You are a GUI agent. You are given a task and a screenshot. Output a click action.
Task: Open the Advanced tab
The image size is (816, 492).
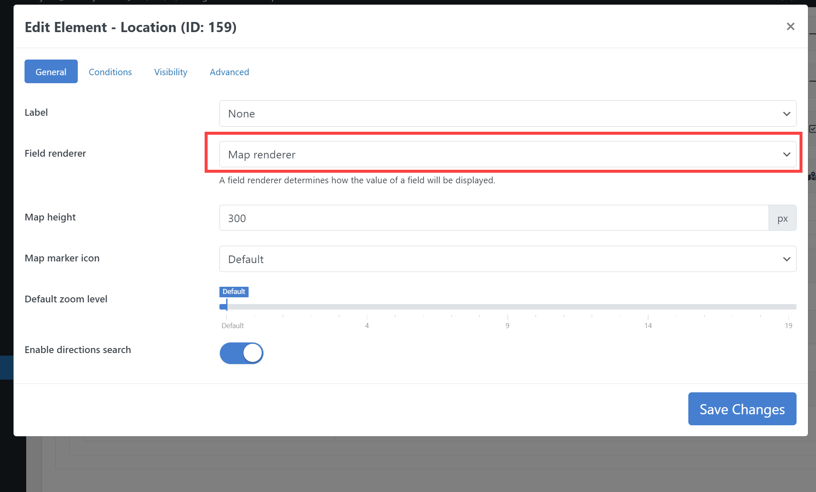tap(229, 72)
